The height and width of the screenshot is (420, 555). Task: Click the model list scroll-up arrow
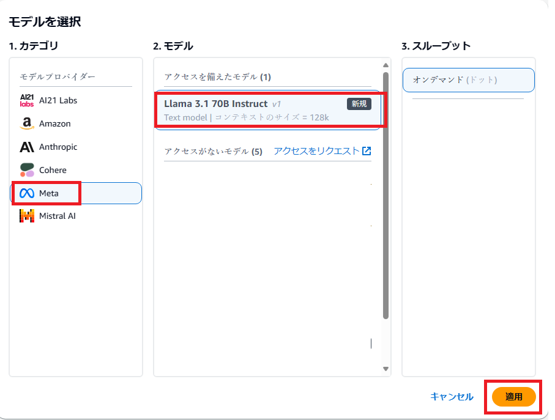point(386,65)
